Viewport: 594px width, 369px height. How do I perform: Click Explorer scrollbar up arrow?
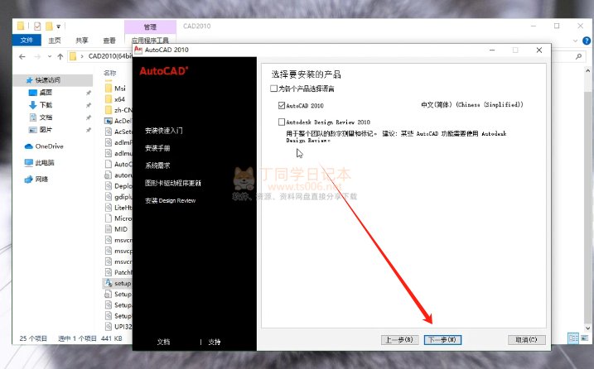pyautogui.click(x=587, y=71)
